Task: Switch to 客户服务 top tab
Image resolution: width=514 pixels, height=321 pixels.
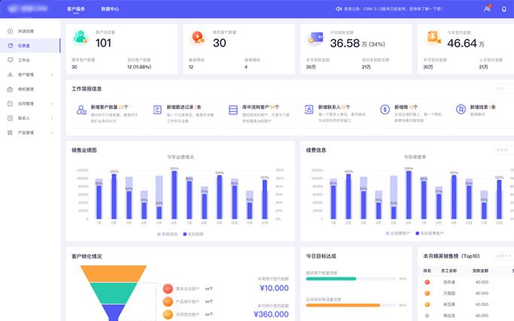Action: [x=76, y=9]
